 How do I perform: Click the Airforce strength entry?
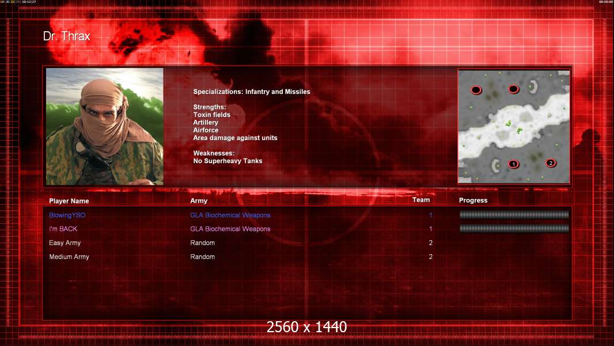[x=206, y=130]
